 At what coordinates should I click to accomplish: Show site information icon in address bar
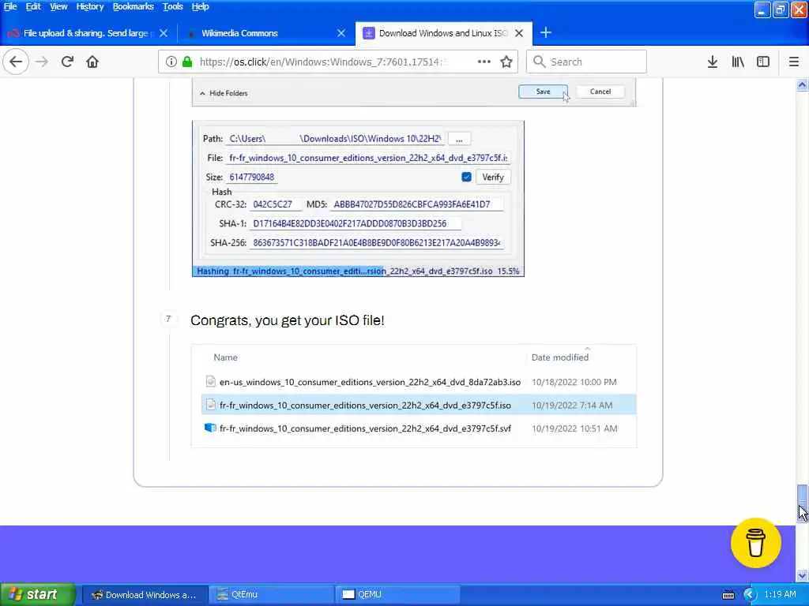pos(171,62)
